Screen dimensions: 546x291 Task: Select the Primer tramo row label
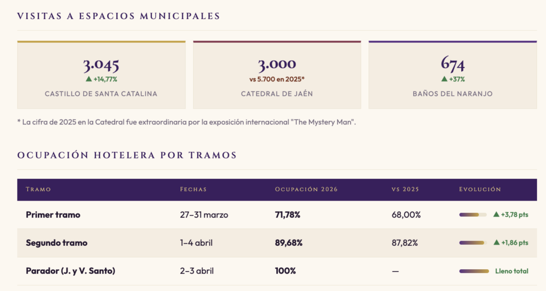(x=53, y=215)
